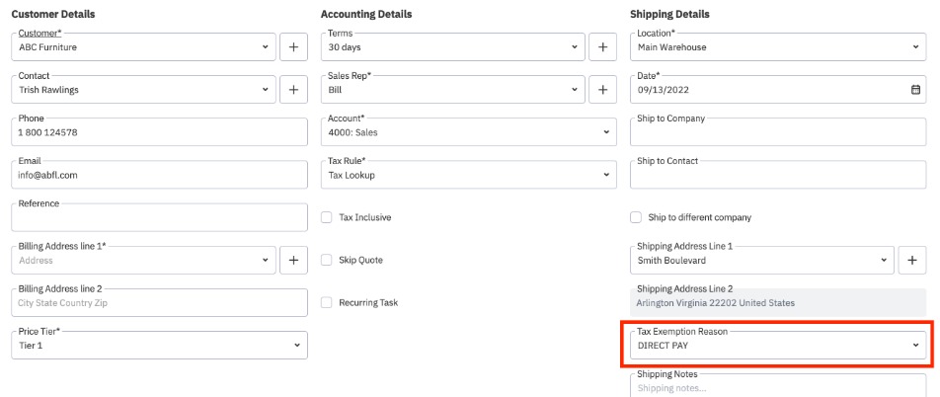Viewport: 940px width, 397px height.
Task: Select the Shipping Notes text area
Action: coord(778,387)
